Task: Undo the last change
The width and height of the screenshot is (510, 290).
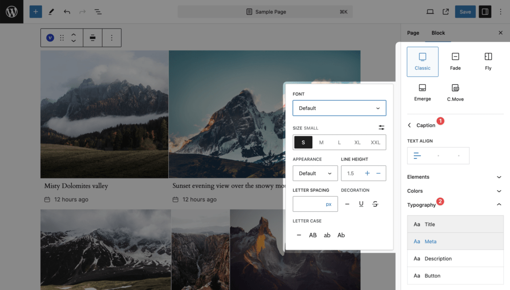Action: tap(67, 12)
